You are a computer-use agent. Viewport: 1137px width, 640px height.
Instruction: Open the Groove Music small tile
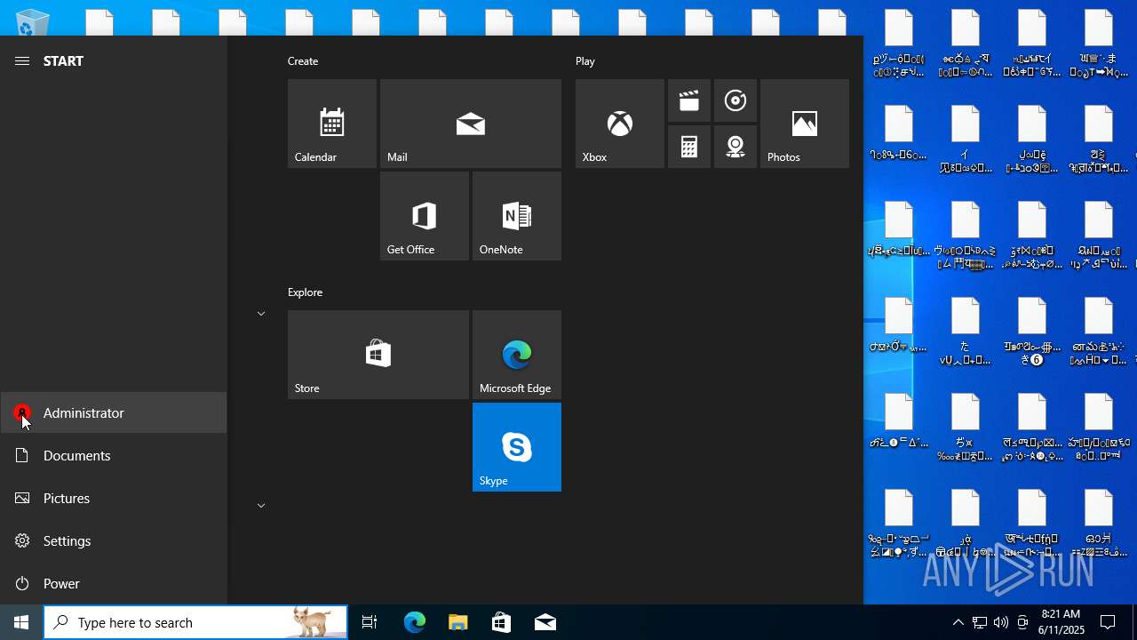click(735, 100)
